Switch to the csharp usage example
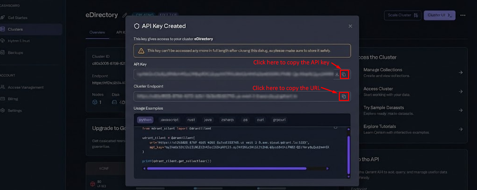The height and width of the screenshot is (190, 477). coord(227,120)
